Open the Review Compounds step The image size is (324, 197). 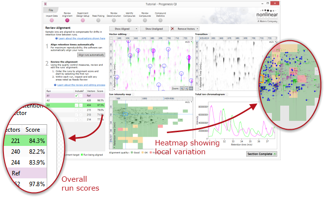(145, 17)
